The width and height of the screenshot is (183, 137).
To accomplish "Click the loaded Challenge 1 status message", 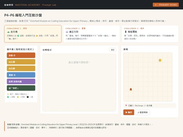I will (150, 106).
